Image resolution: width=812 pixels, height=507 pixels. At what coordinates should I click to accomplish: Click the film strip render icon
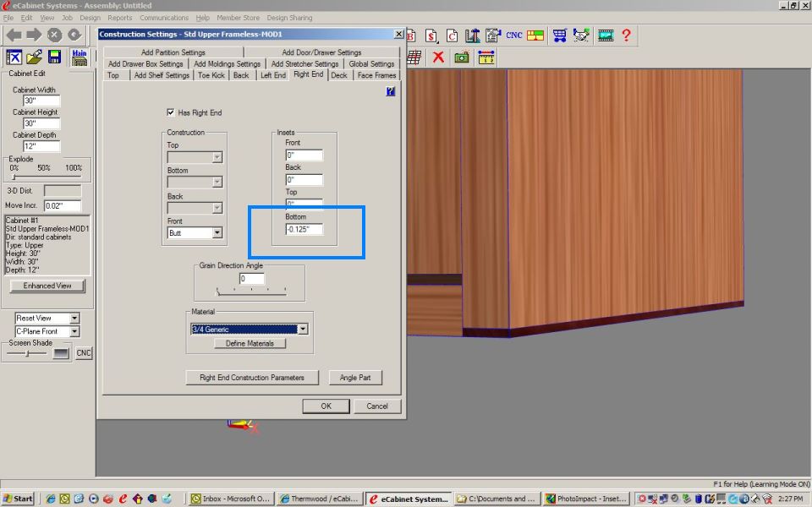[606, 35]
